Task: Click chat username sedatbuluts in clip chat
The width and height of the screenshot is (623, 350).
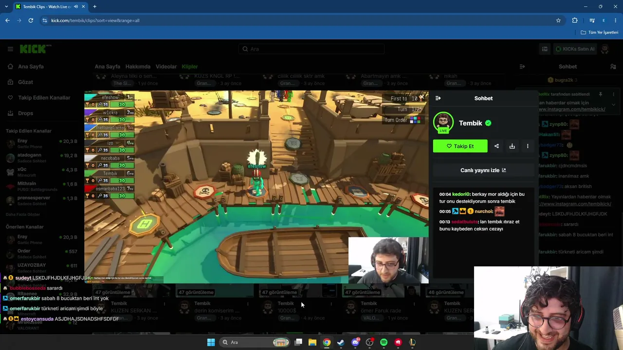Action: (x=464, y=222)
